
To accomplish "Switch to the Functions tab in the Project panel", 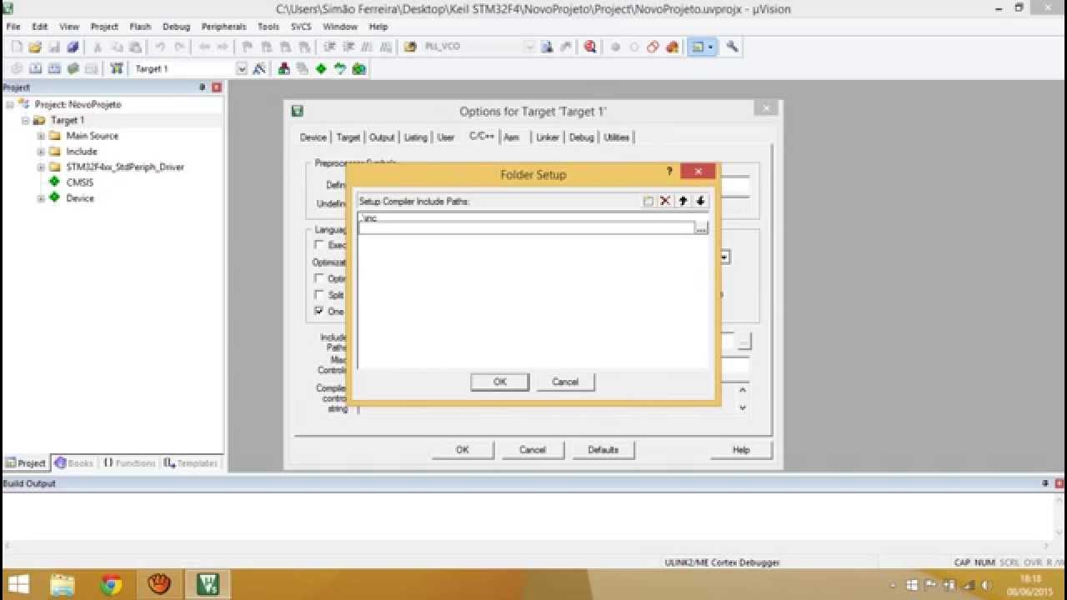I will 129,462.
